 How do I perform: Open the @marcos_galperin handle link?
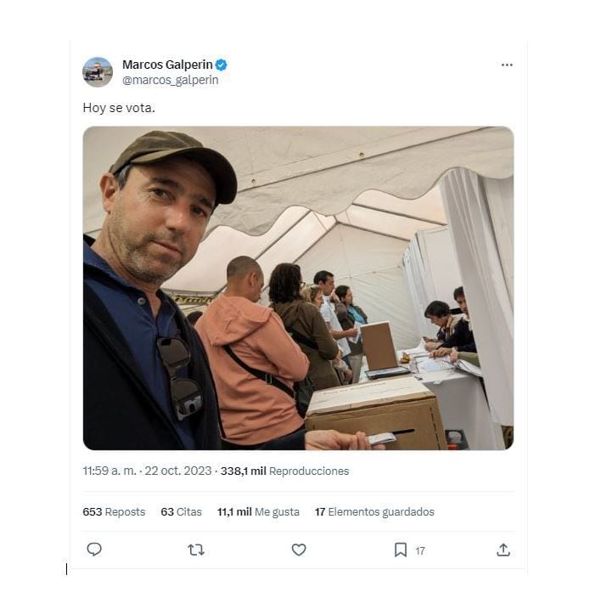[170, 80]
